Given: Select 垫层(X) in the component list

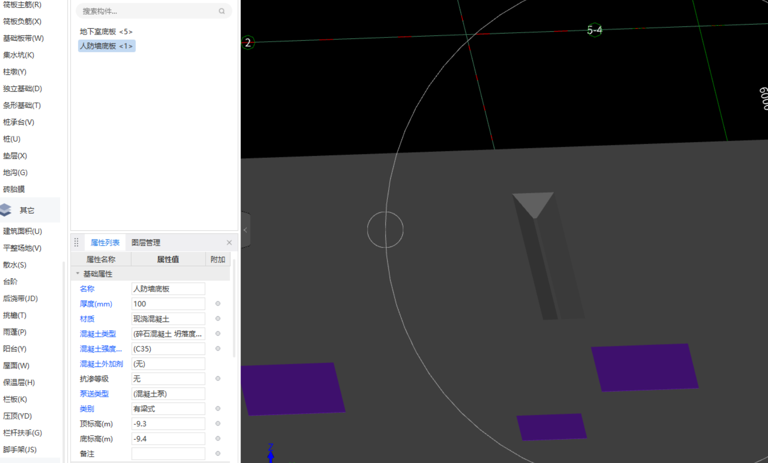Looking at the screenshot, I should (x=15, y=156).
